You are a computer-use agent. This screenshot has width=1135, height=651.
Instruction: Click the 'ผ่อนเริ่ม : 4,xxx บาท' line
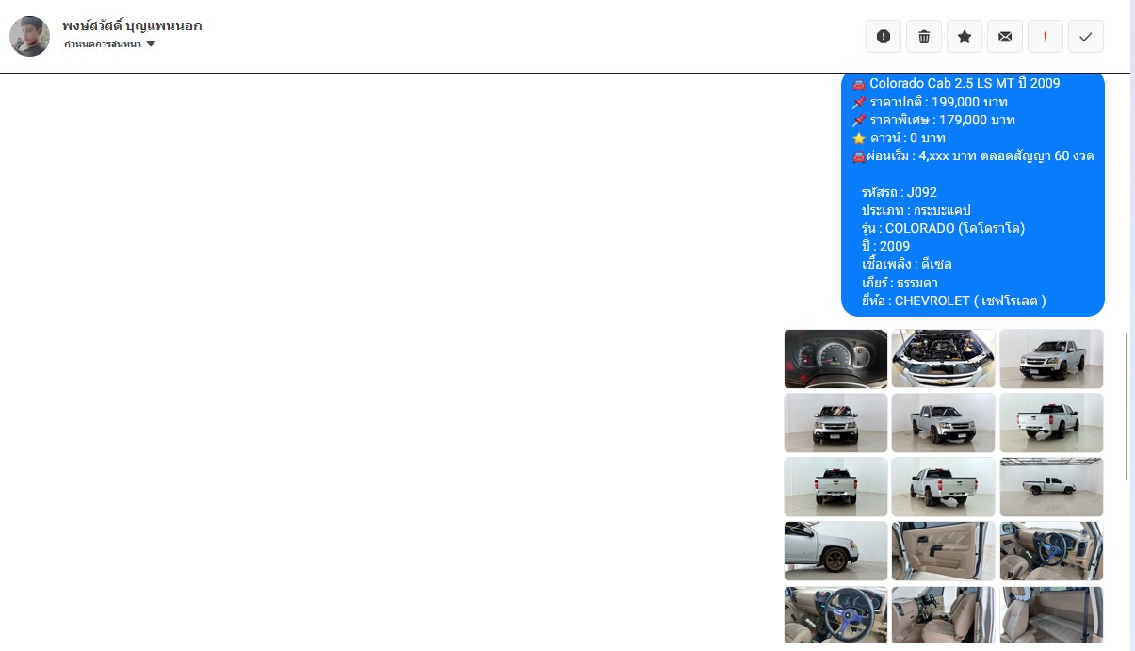973,155
